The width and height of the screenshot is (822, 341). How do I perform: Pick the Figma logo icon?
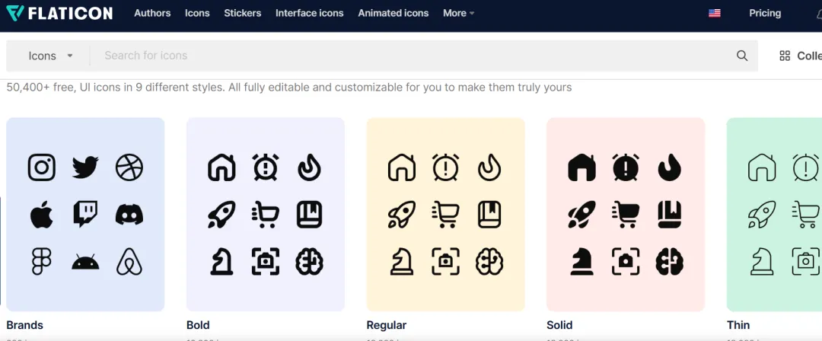pyautogui.click(x=41, y=262)
